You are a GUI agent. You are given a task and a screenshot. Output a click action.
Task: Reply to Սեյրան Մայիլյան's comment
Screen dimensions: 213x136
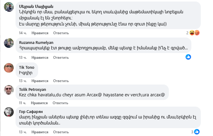pos(61,33)
